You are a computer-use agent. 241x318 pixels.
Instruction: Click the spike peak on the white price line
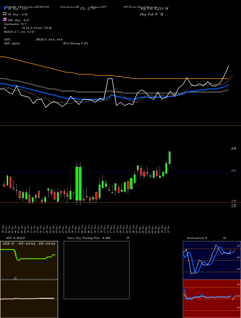click(110, 79)
